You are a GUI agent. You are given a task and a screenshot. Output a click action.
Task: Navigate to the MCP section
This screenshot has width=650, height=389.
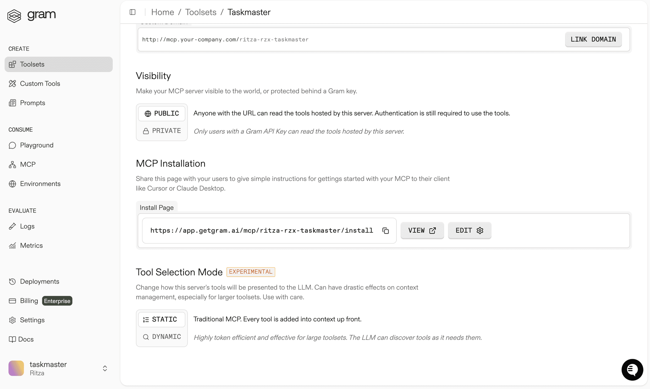(x=27, y=164)
